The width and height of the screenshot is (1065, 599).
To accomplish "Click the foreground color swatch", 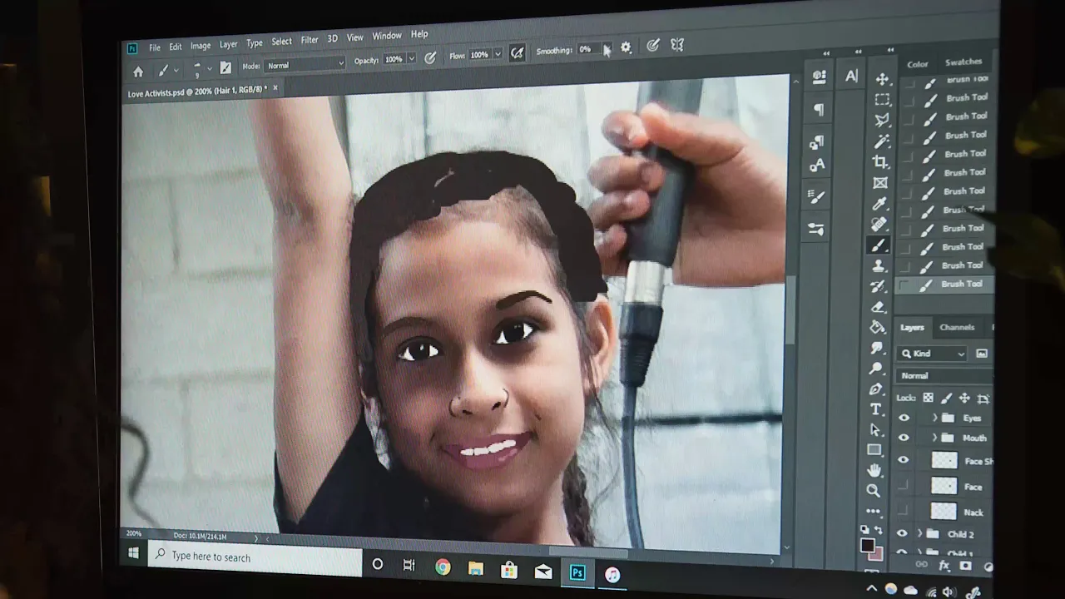I will (867, 546).
